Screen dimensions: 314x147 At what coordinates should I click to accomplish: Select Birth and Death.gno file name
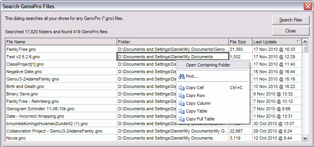pyautogui.click(x=25, y=86)
